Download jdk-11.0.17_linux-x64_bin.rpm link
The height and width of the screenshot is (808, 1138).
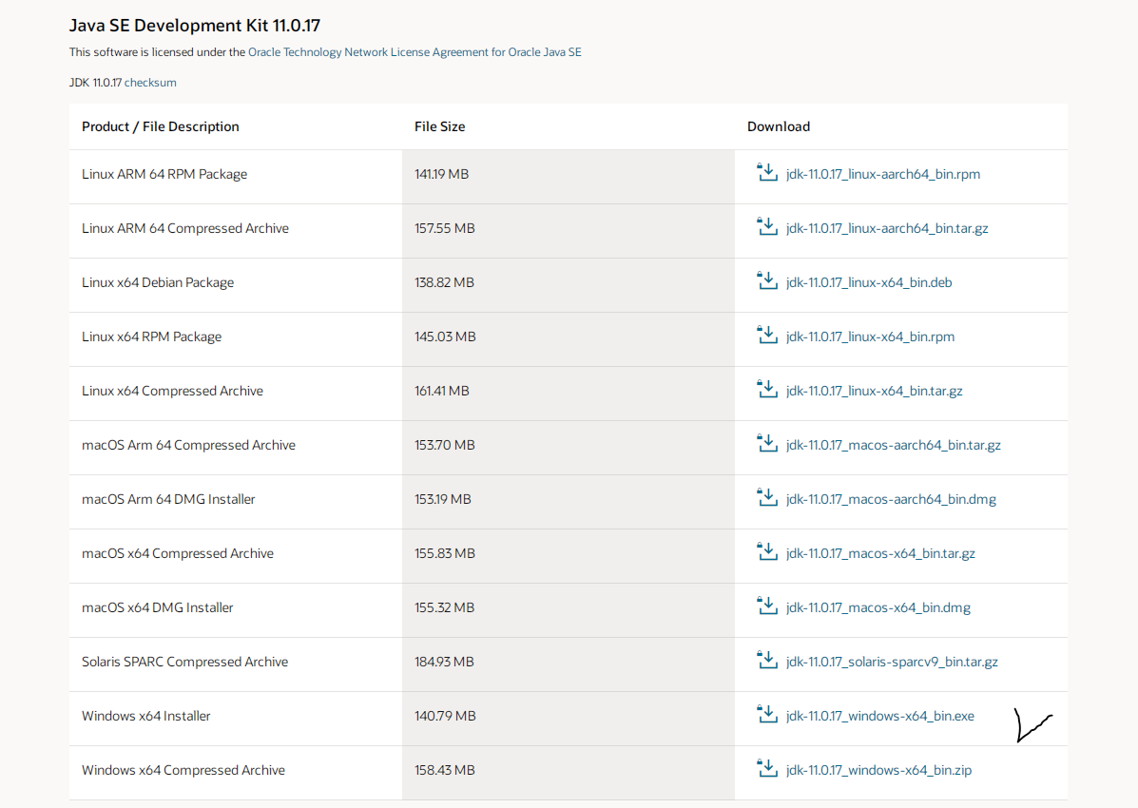point(870,337)
